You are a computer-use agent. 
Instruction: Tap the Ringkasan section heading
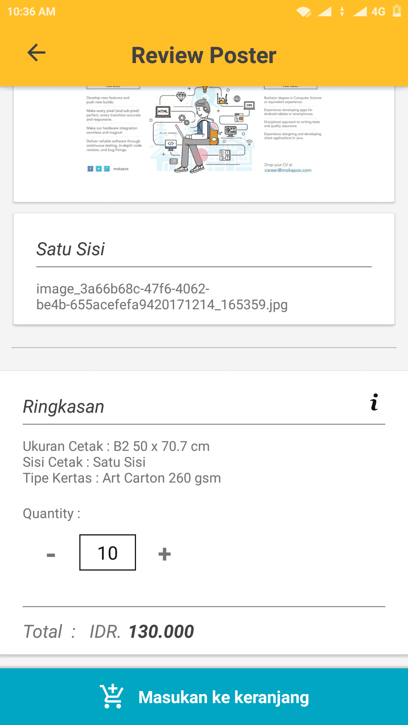[63, 407]
